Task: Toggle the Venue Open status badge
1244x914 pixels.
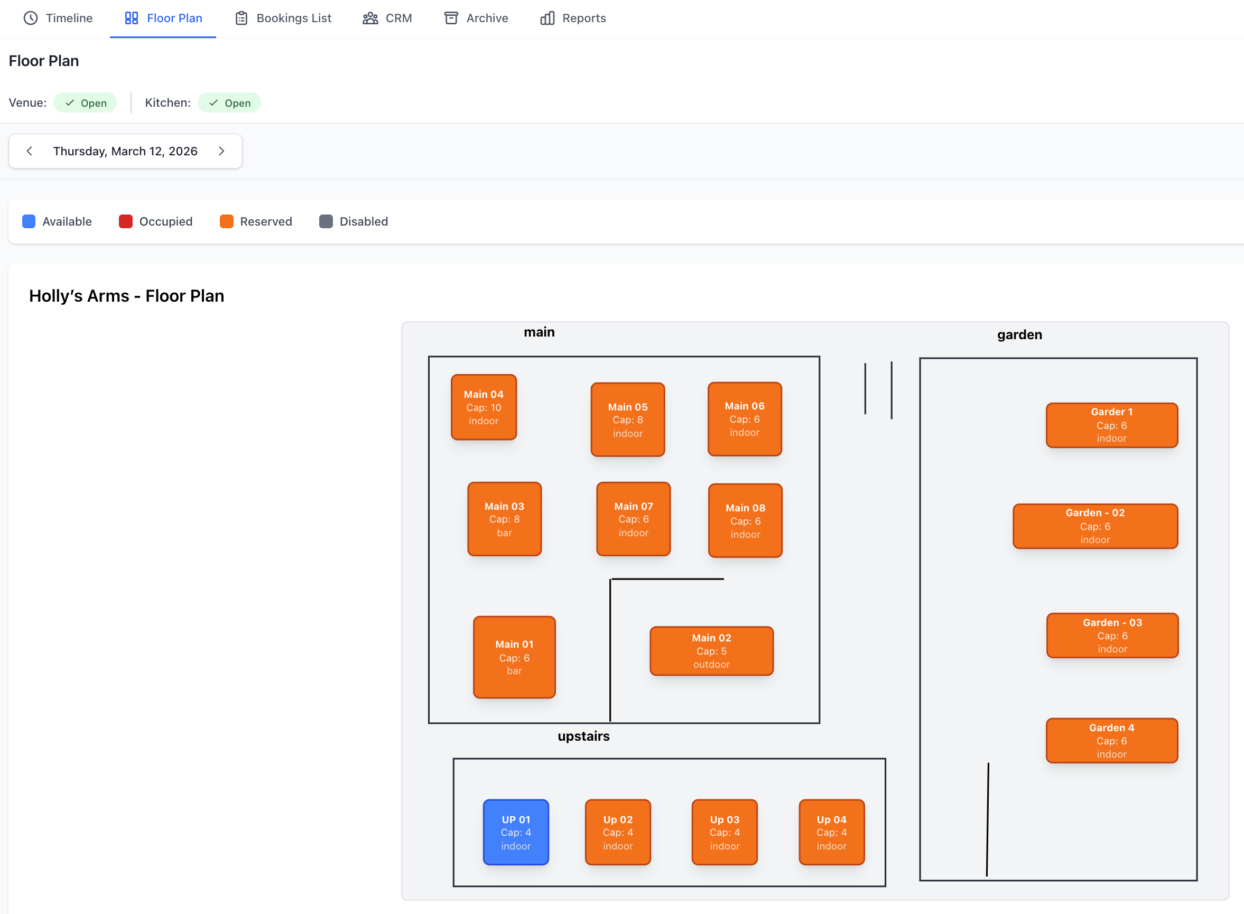Action: 85,103
